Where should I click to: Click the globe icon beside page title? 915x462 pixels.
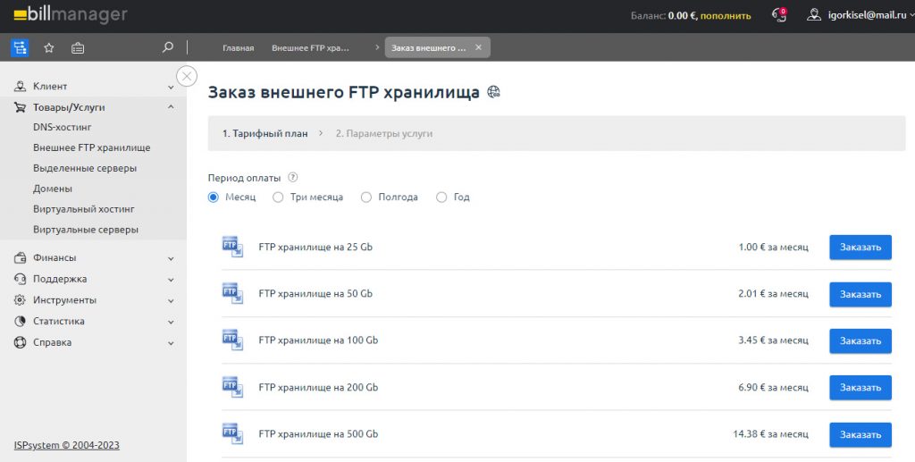pos(493,92)
